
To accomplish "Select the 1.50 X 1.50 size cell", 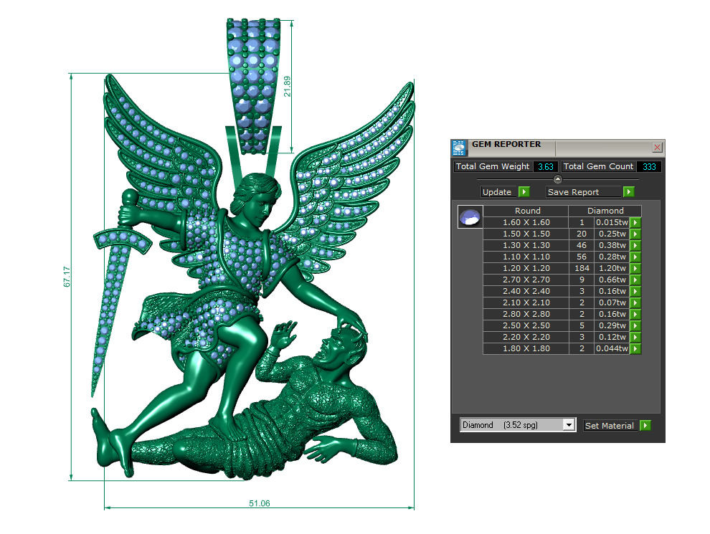I will tap(526, 234).
